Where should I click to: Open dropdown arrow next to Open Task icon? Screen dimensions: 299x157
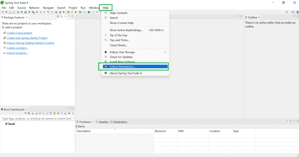pyautogui.click(x=76, y=12)
